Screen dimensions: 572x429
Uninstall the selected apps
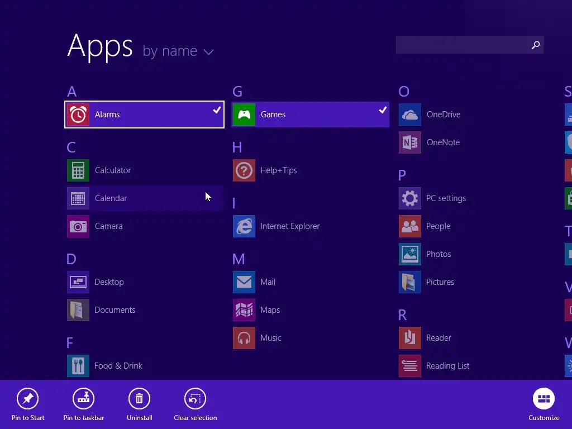139,404
